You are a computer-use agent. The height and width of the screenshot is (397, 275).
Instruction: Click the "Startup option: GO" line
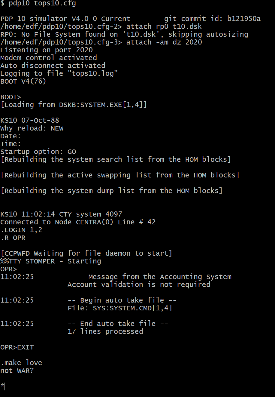pyautogui.click(x=38, y=152)
